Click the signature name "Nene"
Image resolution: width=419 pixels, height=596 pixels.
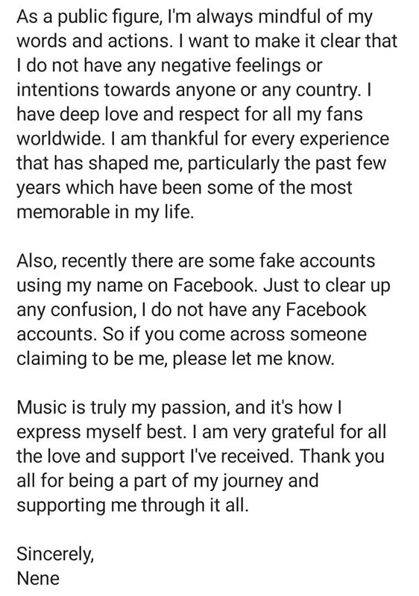pos(39,579)
